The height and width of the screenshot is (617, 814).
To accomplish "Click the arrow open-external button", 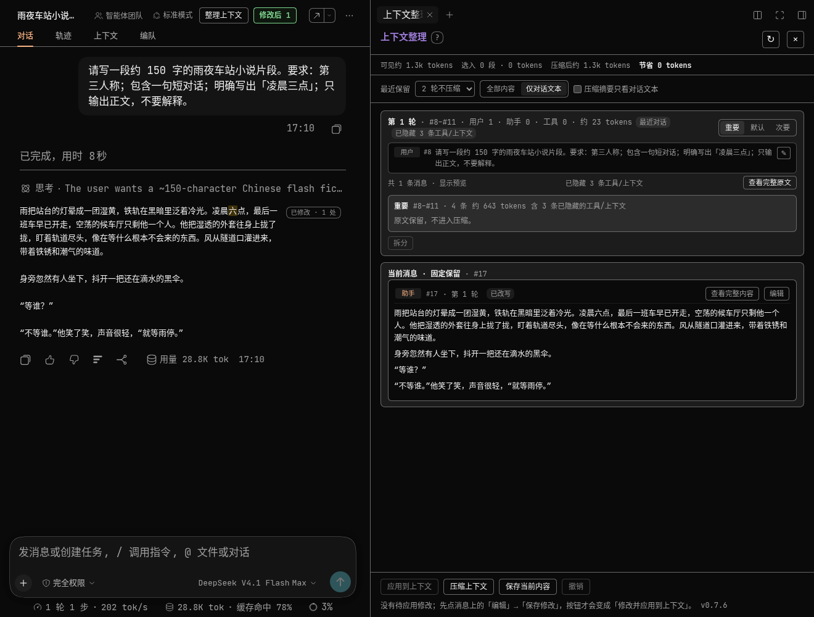I will click(x=316, y=15).
